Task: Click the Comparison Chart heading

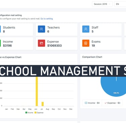Action: pos(92,57)
